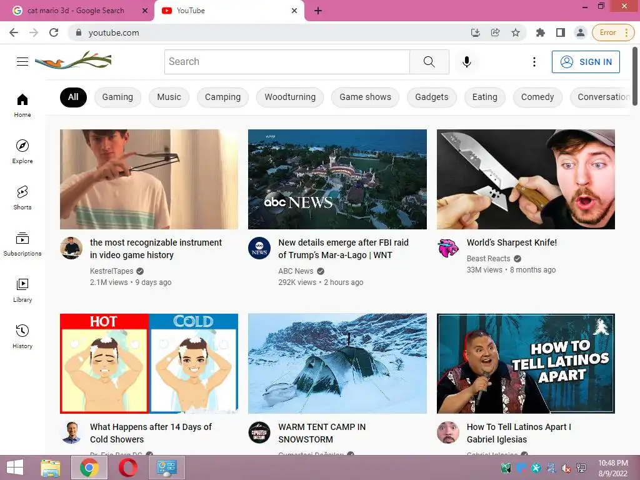This screenshot has height=480, width=640.
Task: Open 'What Happens after 14 Days' title
Action: [151, 433]
